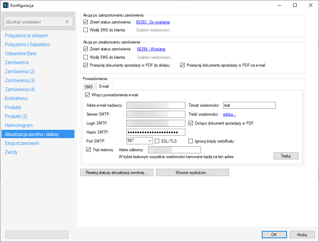Switch to the SMS tab
The height and width of the screenshot is (242, 319).
(89, 87)
